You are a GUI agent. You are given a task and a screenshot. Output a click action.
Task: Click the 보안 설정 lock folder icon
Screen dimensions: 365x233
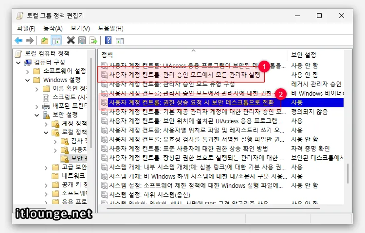click(46, 115)
